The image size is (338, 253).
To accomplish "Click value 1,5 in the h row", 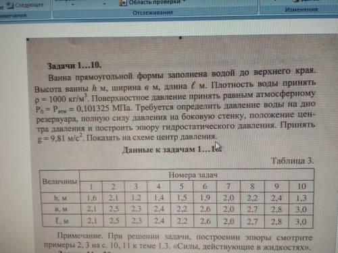I will [x=182, y=198].
